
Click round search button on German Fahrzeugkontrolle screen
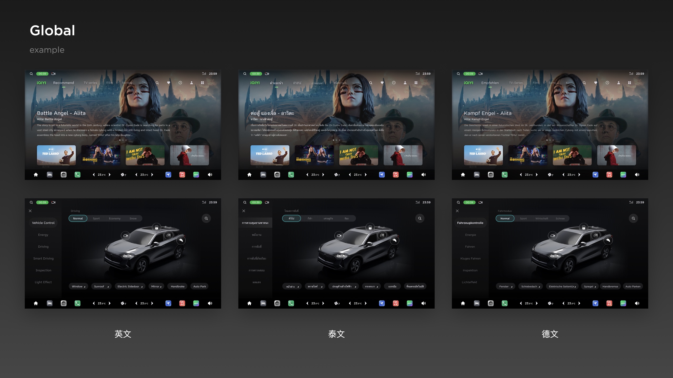(x=633, y=218)
